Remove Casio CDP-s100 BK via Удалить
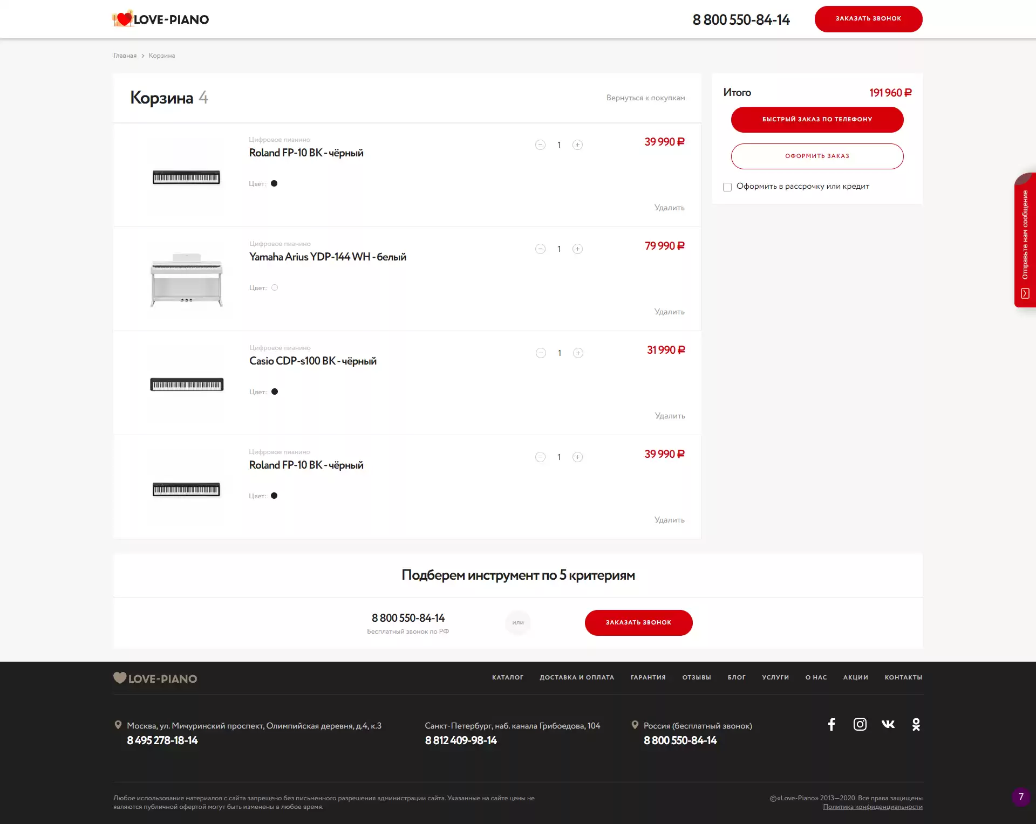Viewport: 1036px width, 824px height. click(x=670, y=416)
